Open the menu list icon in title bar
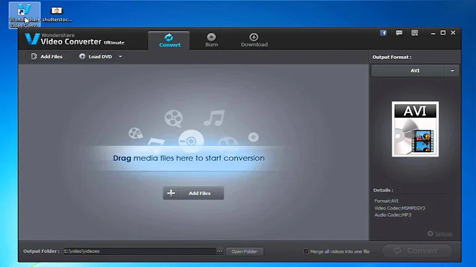 pos(415,33)
